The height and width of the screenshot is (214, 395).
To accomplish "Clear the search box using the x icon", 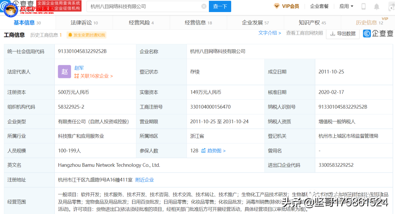I will click(204, 6).
